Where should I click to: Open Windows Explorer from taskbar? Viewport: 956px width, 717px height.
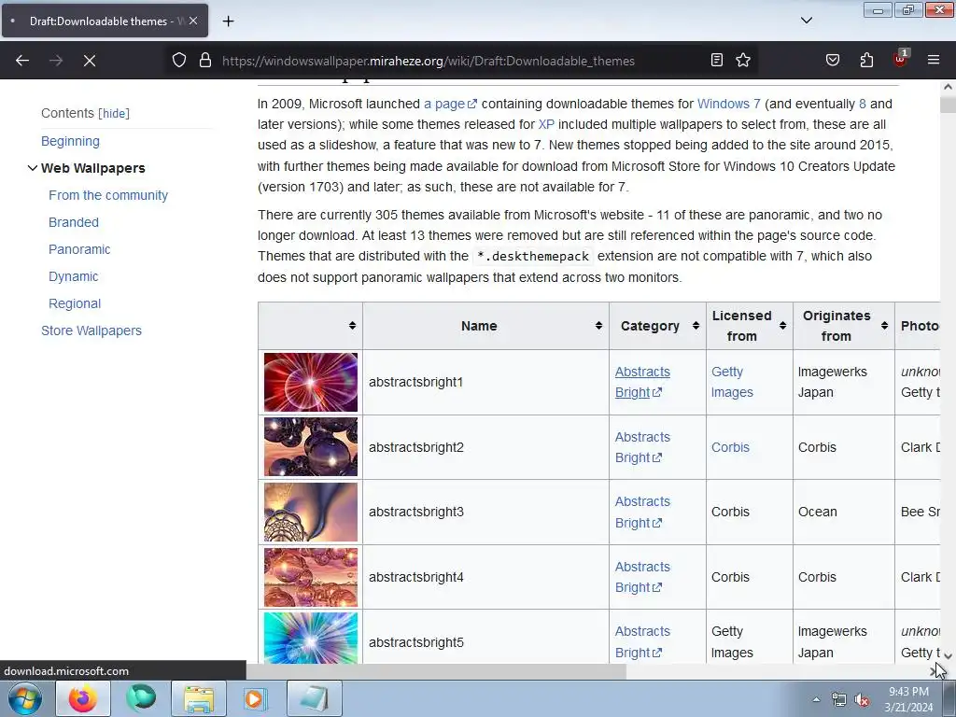[199, 698]
